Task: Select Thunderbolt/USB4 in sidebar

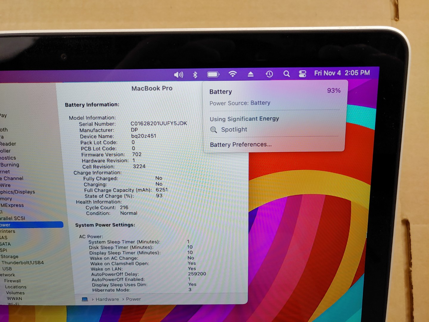Action: click(x=22, y=263)
